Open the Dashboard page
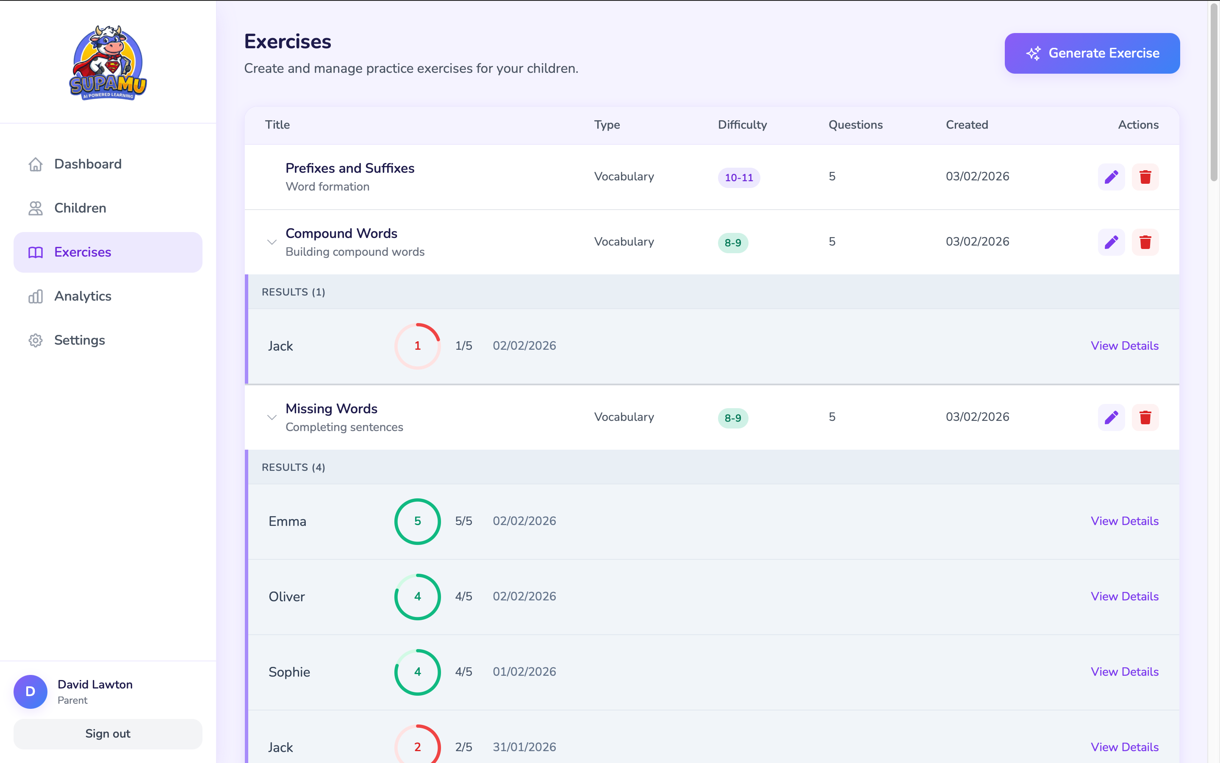The image size is (1220, 763). click(x=87, y=164)
